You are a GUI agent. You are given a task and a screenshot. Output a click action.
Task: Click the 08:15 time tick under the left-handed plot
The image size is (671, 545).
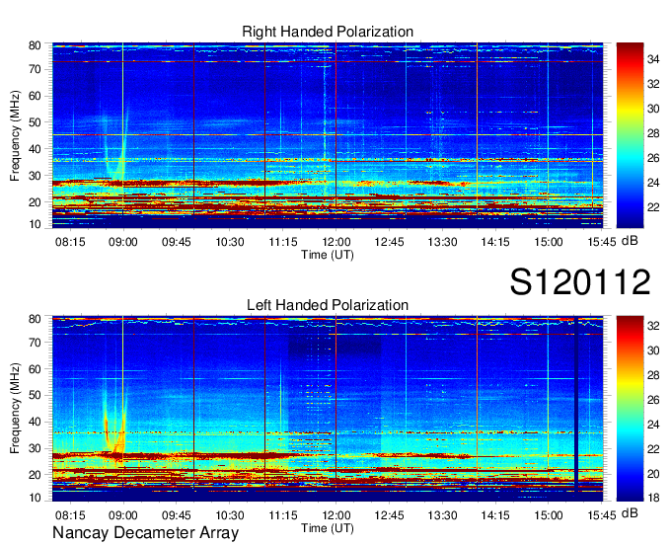(x=70, y=515)
